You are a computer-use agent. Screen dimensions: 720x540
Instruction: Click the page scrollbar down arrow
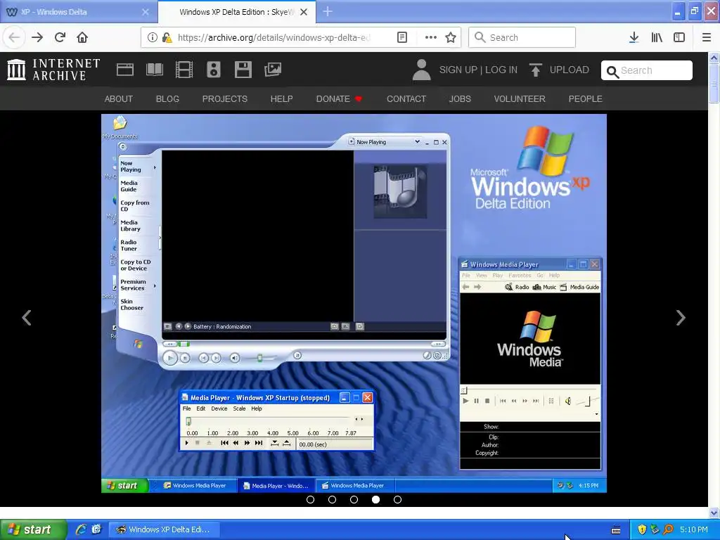click(714, 513)
